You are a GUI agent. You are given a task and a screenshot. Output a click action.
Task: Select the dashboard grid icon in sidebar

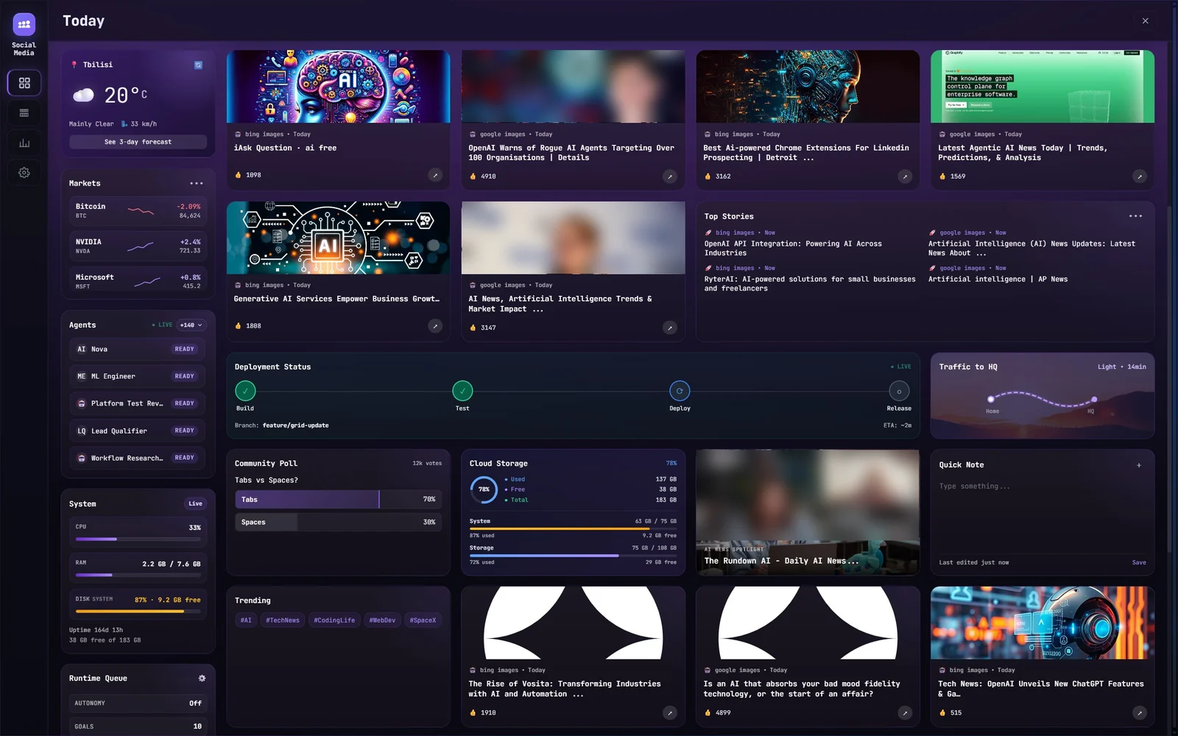point(24,83)
